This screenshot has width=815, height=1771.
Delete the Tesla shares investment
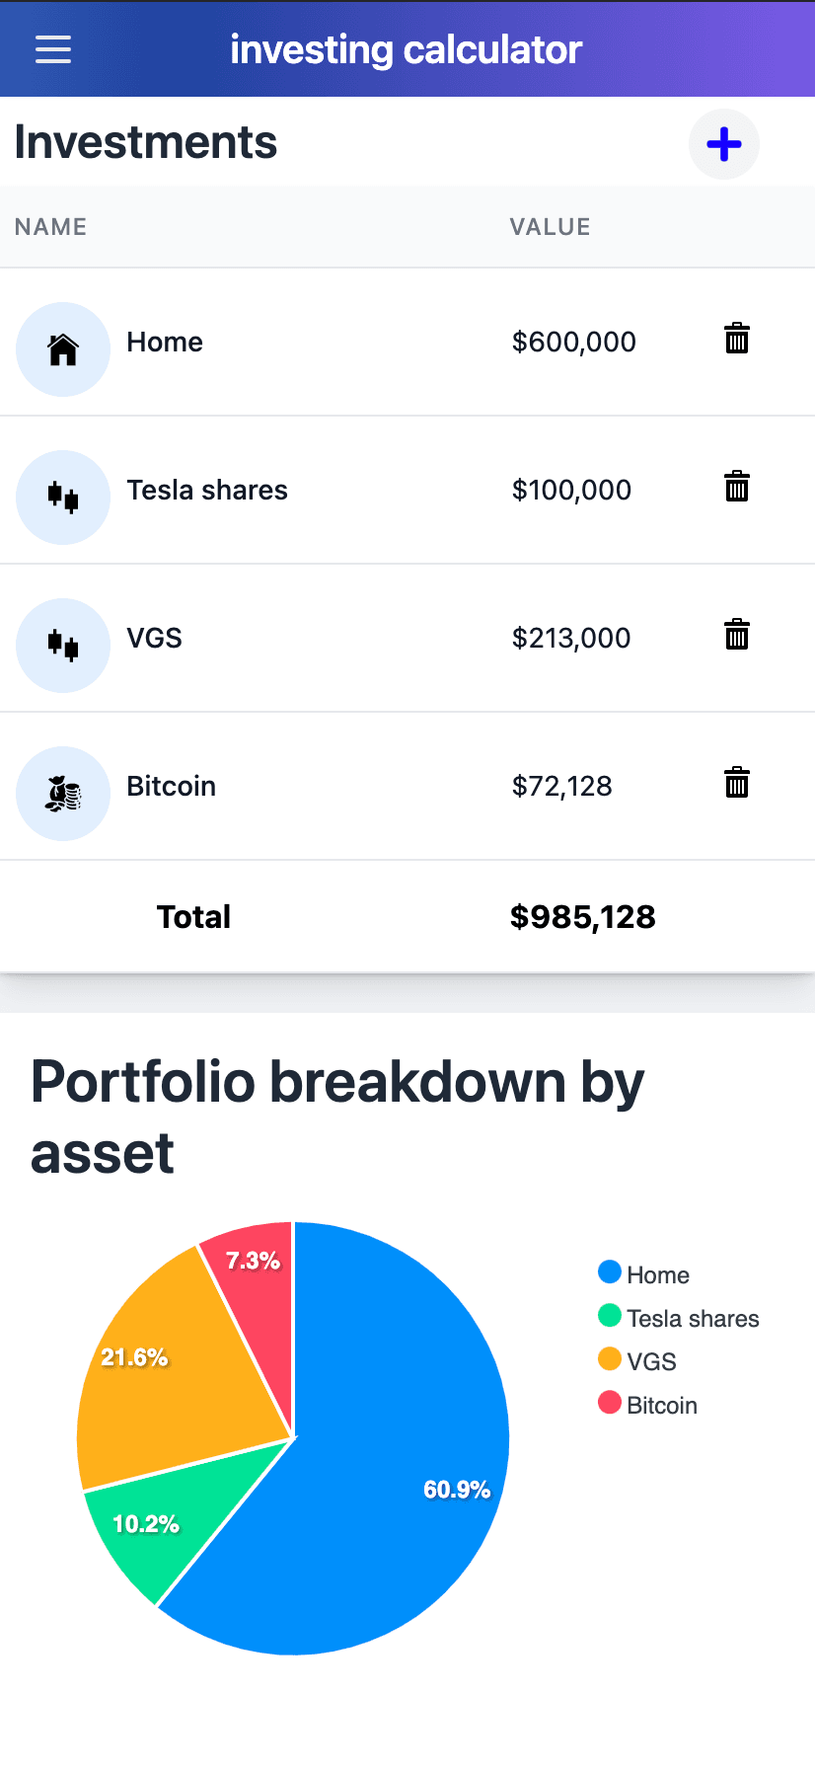point(737,488)
